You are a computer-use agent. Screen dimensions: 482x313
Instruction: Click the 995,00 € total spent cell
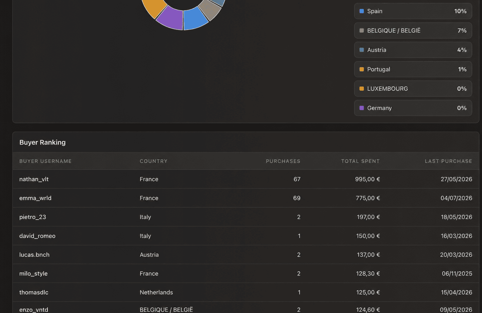tap(368, 179)
